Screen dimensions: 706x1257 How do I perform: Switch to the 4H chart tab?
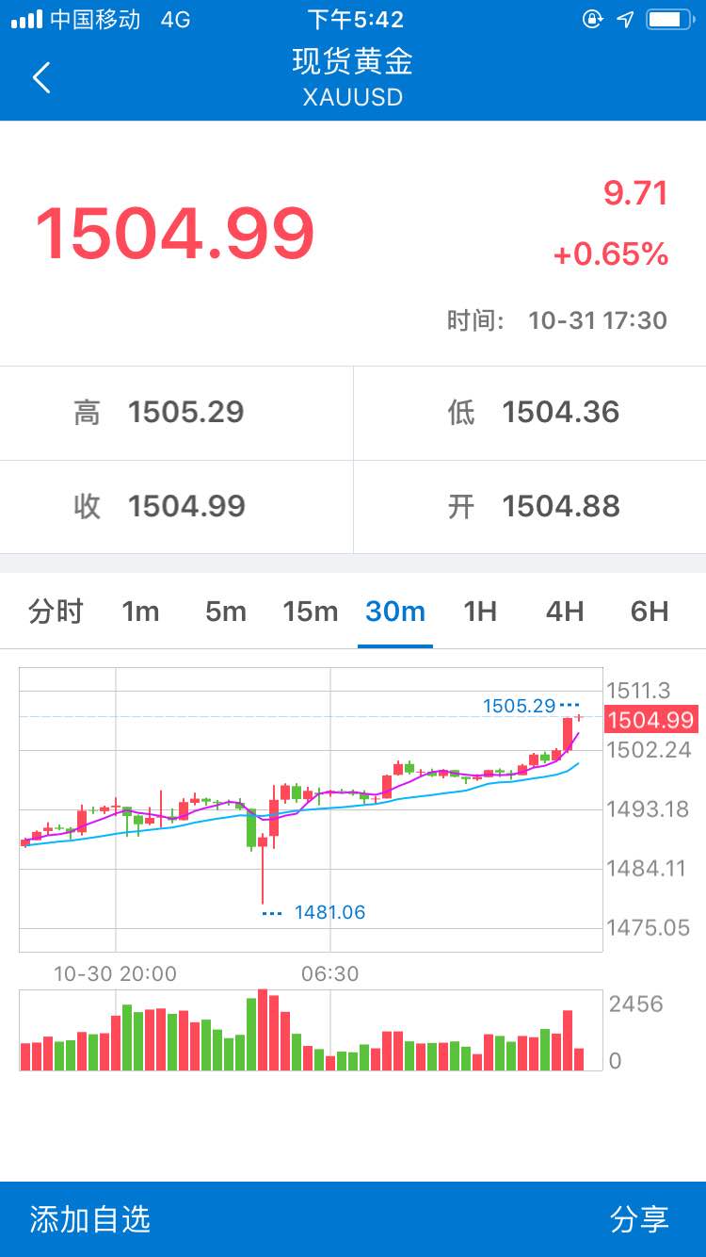pyautogui.click(x=565, y=612)
